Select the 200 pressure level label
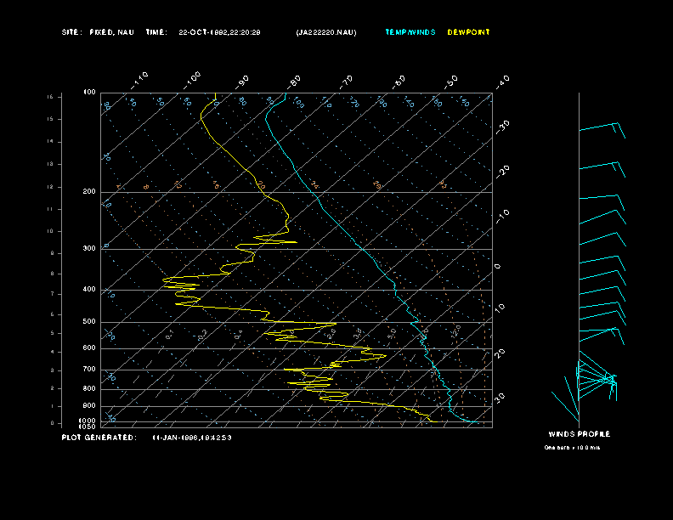Screen dimensions: 673x520 (x=88, y=192)
